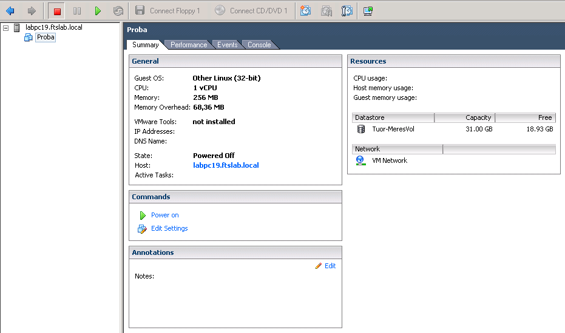The height and width of the screenshot is (333, 565).
Task: Switch to the Summary tab
Action: pos(145,45)
